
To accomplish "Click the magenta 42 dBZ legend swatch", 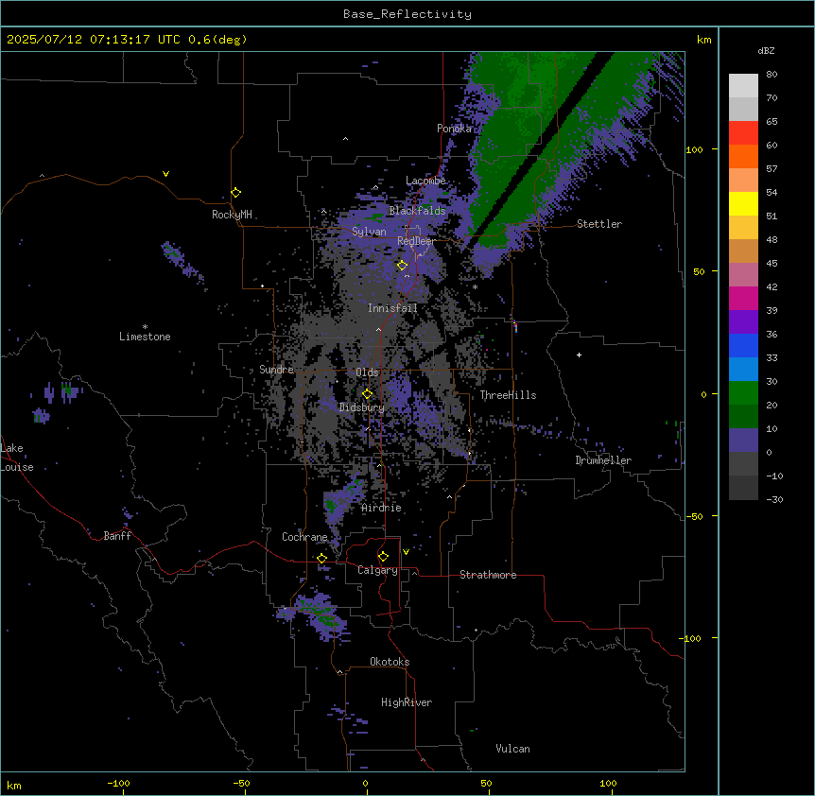I will tap(743, 298).
